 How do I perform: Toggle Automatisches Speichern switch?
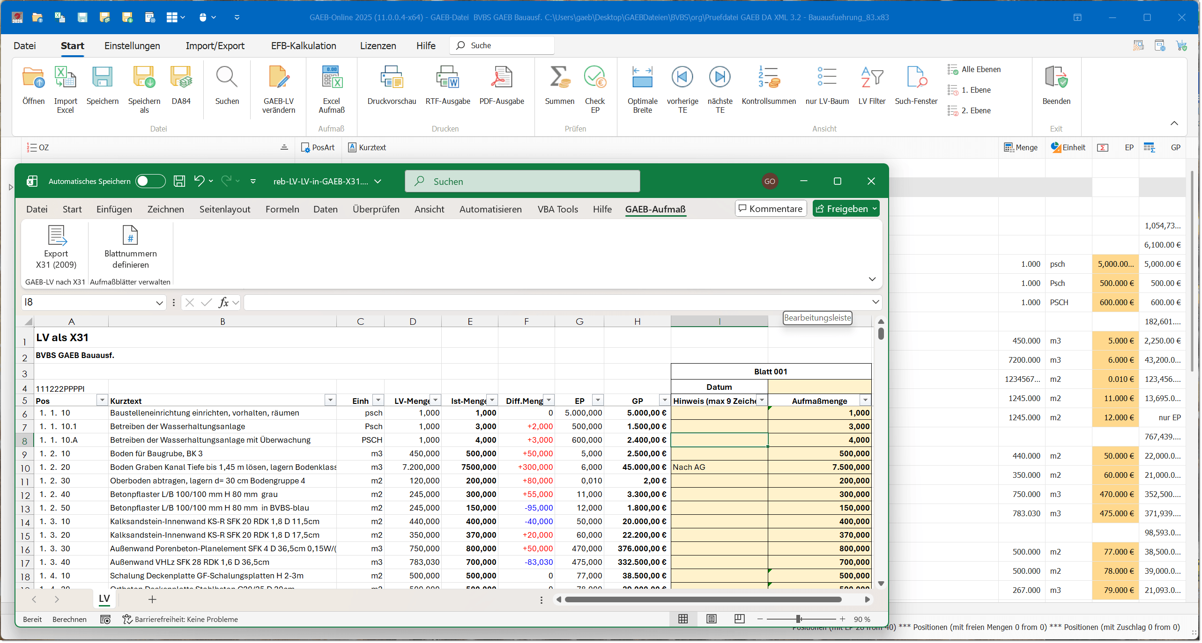pyautogui.click(x=150, y=181)
